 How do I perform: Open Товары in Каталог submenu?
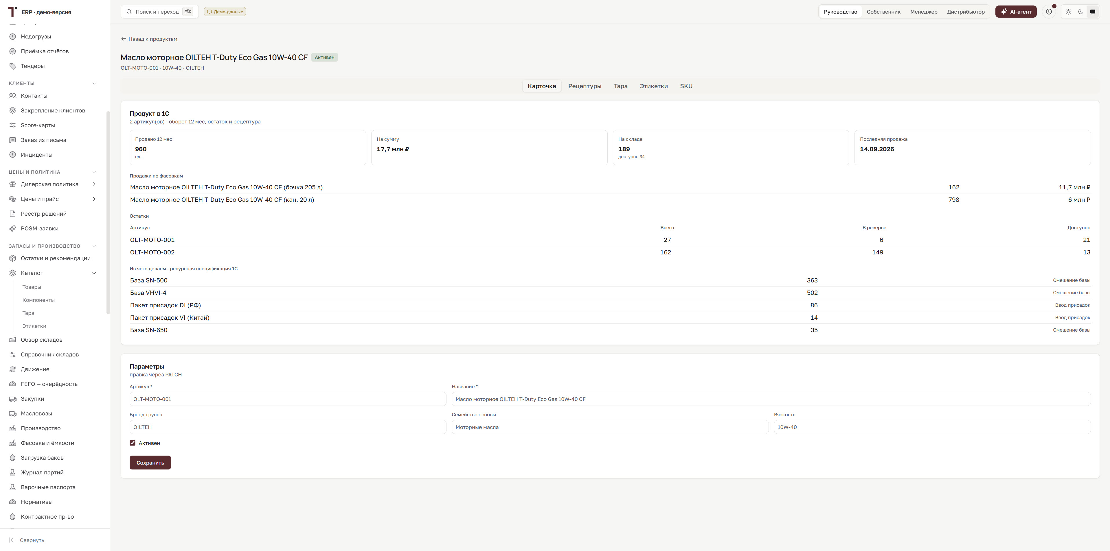click(32, 287)
